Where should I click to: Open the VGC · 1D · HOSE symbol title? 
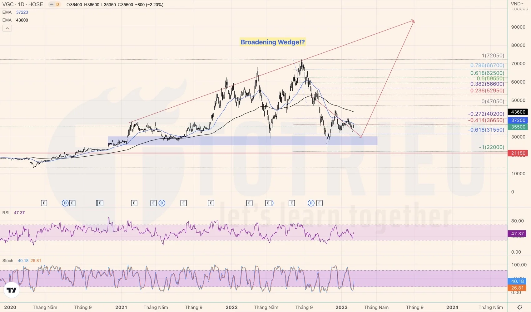pos(23,4)
